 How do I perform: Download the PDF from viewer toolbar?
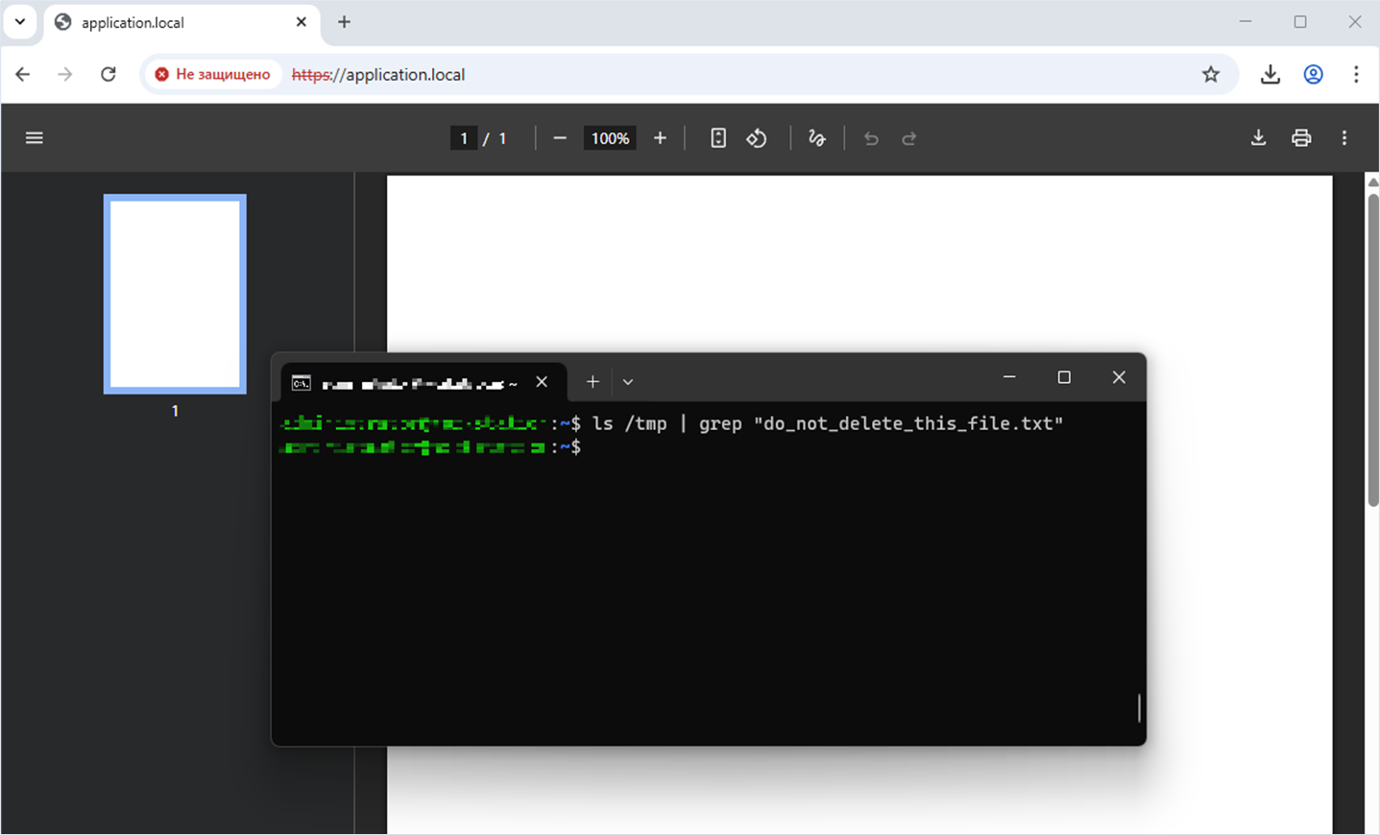[x=1258, y=138]
